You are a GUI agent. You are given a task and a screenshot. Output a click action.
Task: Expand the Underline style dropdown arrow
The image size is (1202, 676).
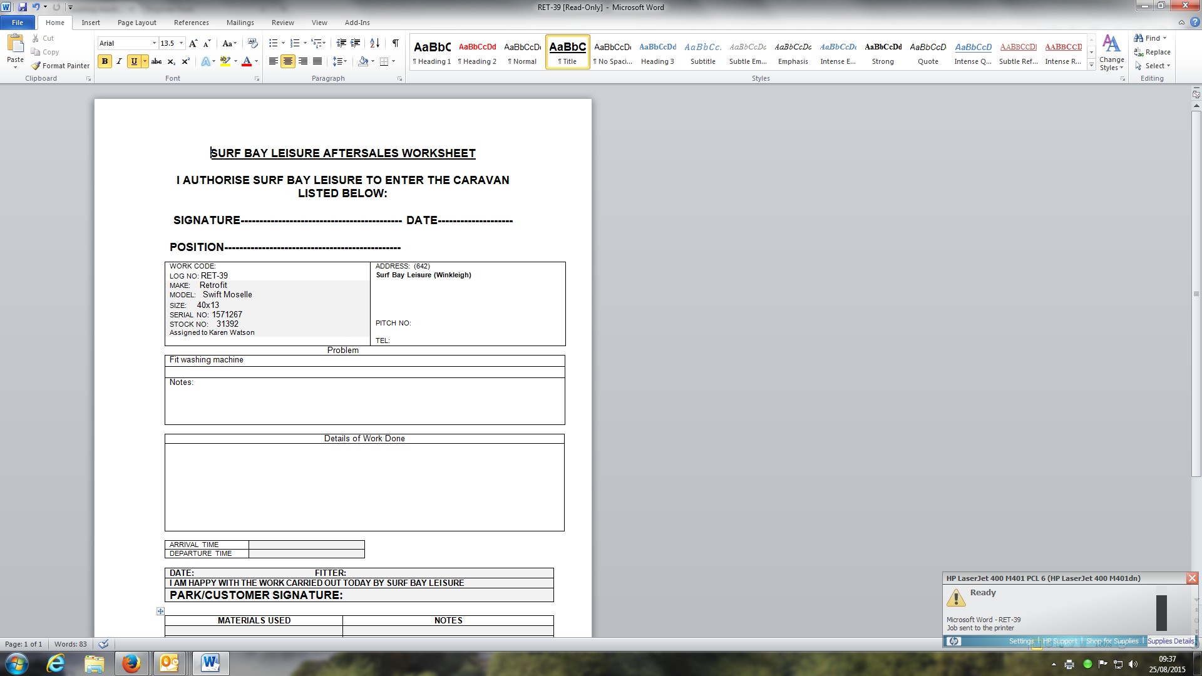(x=145, y=61)
